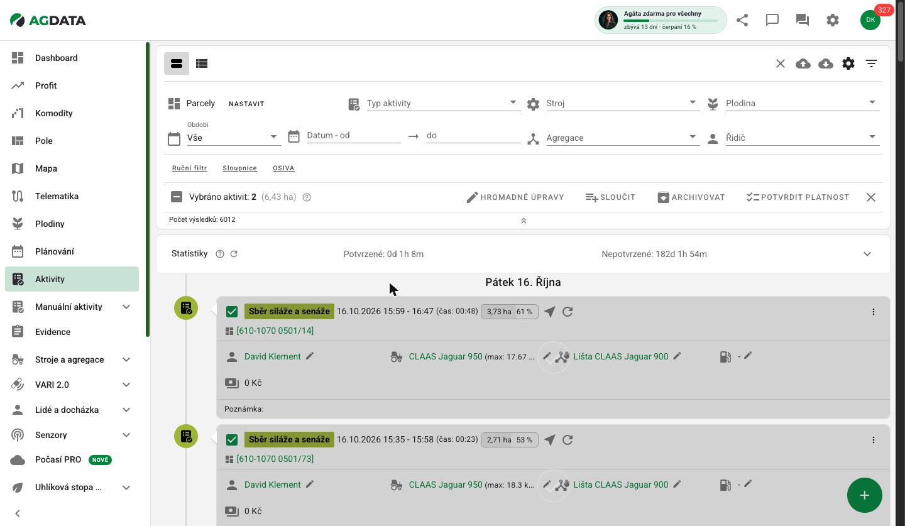Open the share icon in header
This screenshot has height=526, width=905.
click(742, 20)
